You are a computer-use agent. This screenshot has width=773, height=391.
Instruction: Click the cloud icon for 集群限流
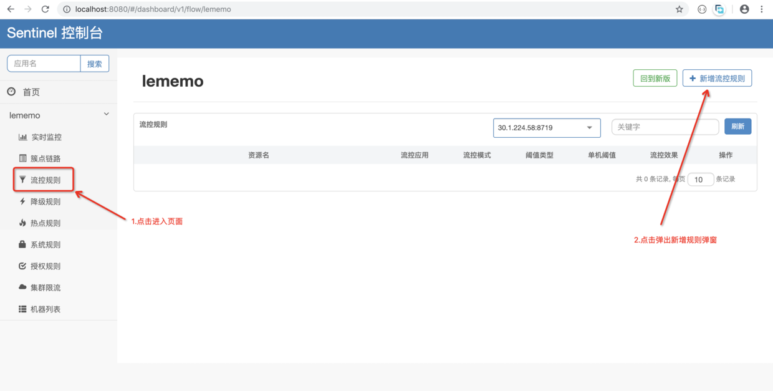[22, 287]
